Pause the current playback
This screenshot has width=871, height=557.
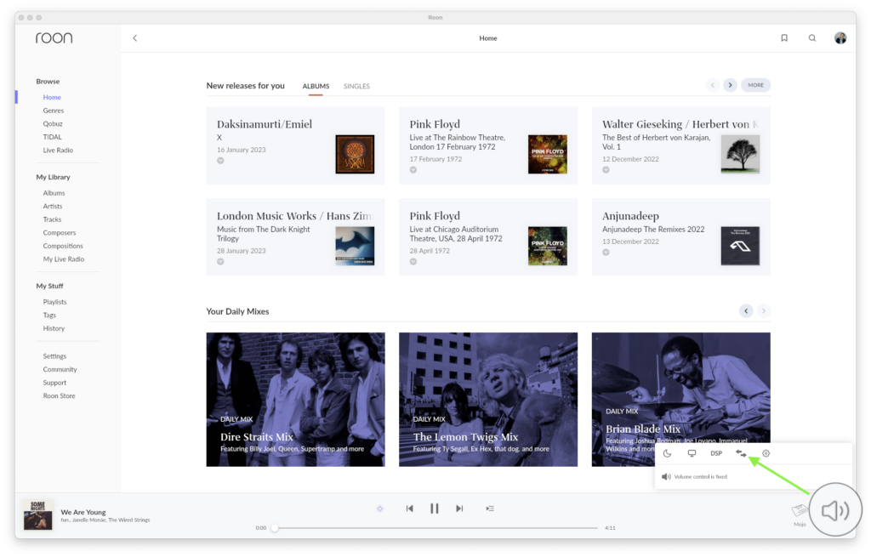435,509
